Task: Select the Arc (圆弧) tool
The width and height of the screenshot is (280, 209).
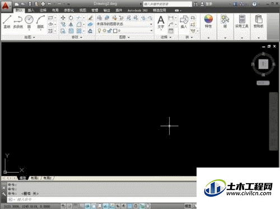Action: click(40, 22)
